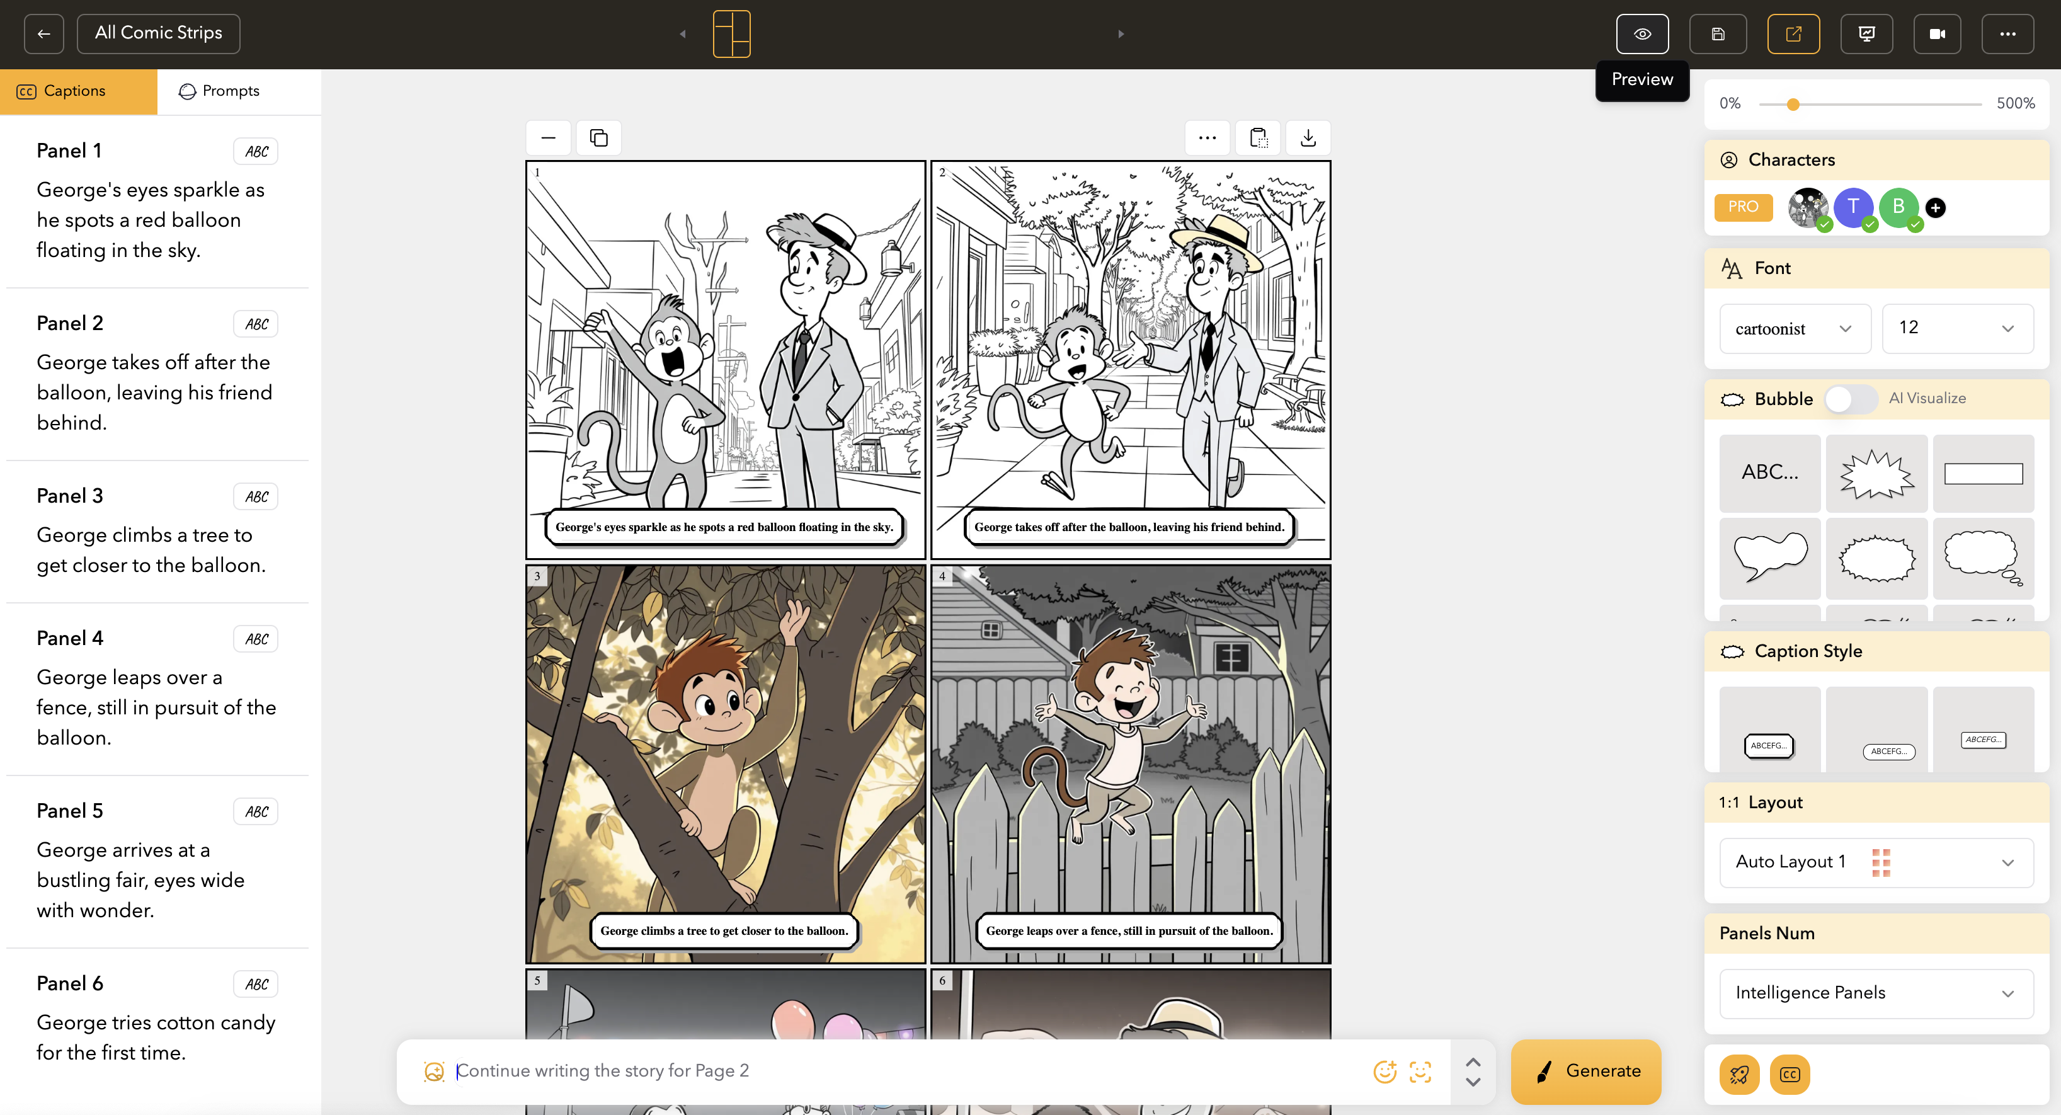Viewport: 2061px width, 1115px height.
Task: Select the plain ABC text bubble
Action: click(x=1770, y=473)
